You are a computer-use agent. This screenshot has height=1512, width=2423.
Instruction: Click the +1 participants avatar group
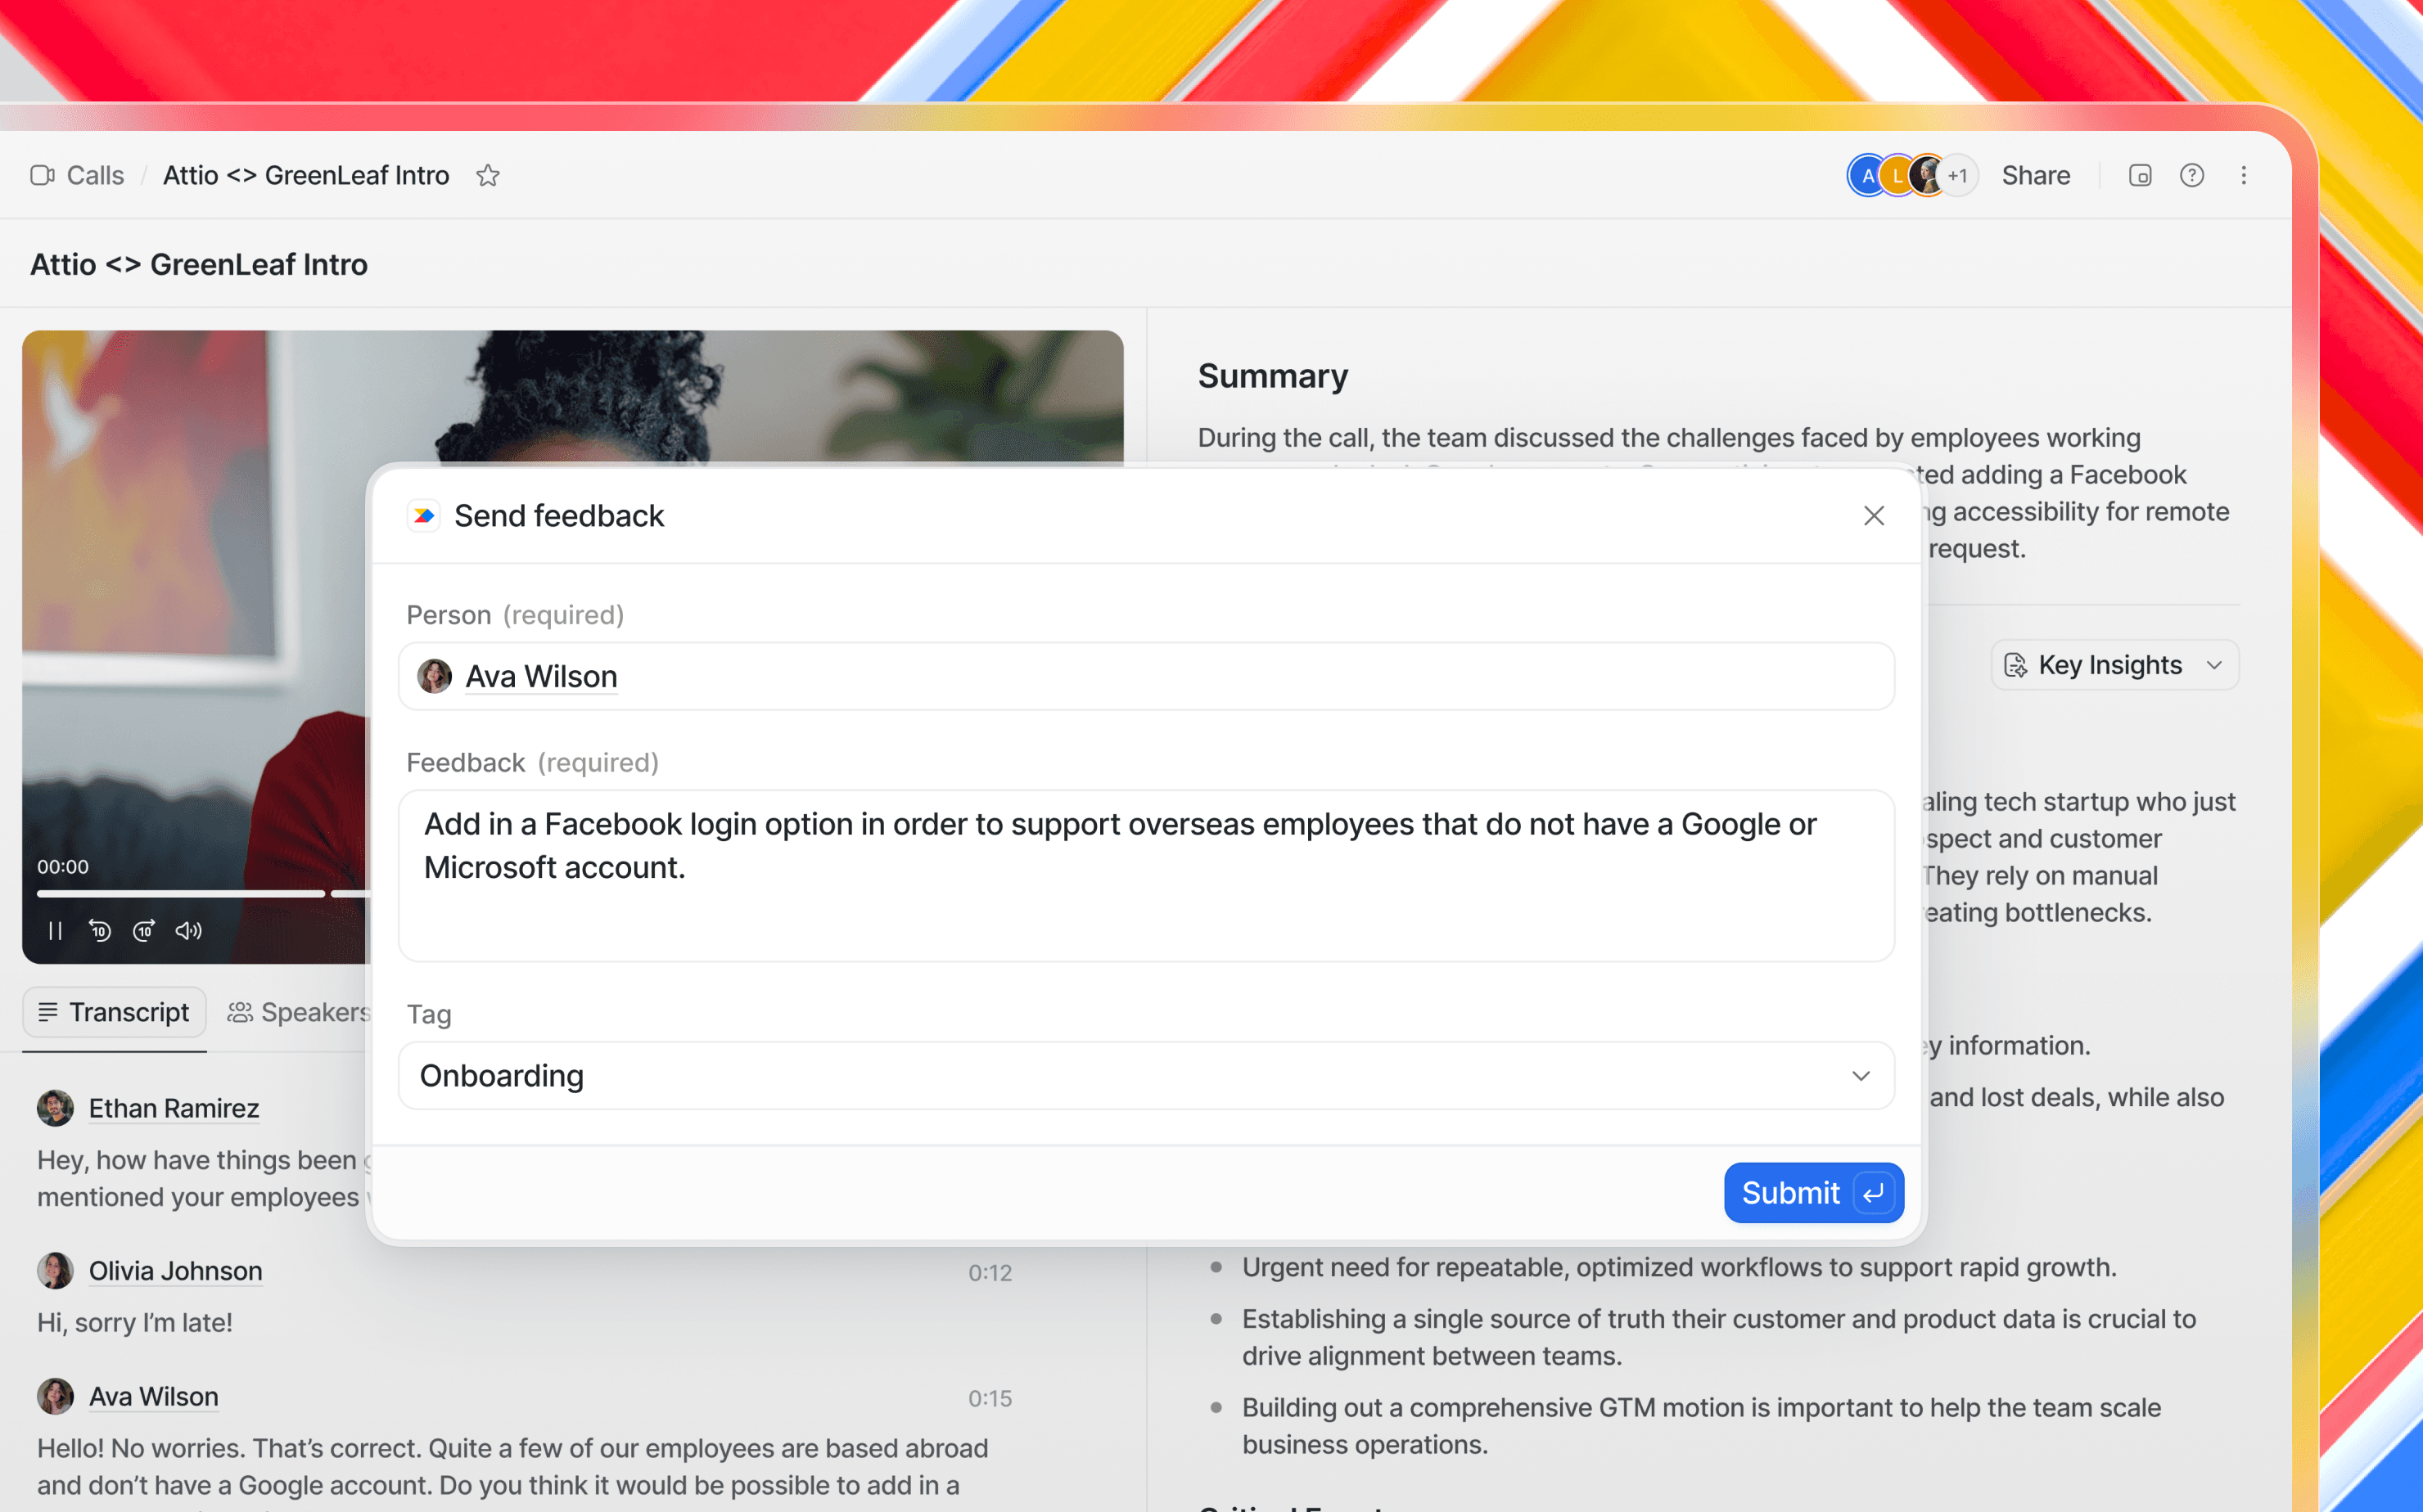(1956, 176)
